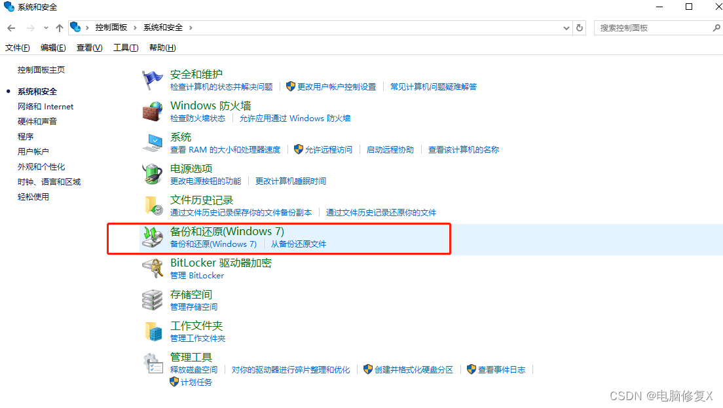Go back with the left arrow button
This screenshot has width=723, height=408.
click(x=11, y=28)
